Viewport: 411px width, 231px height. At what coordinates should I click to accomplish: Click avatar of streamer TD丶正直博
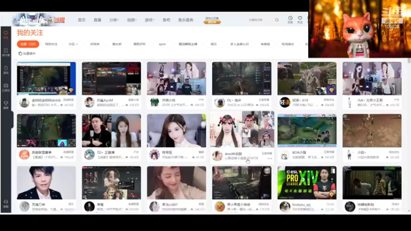[x=89, y=155]
